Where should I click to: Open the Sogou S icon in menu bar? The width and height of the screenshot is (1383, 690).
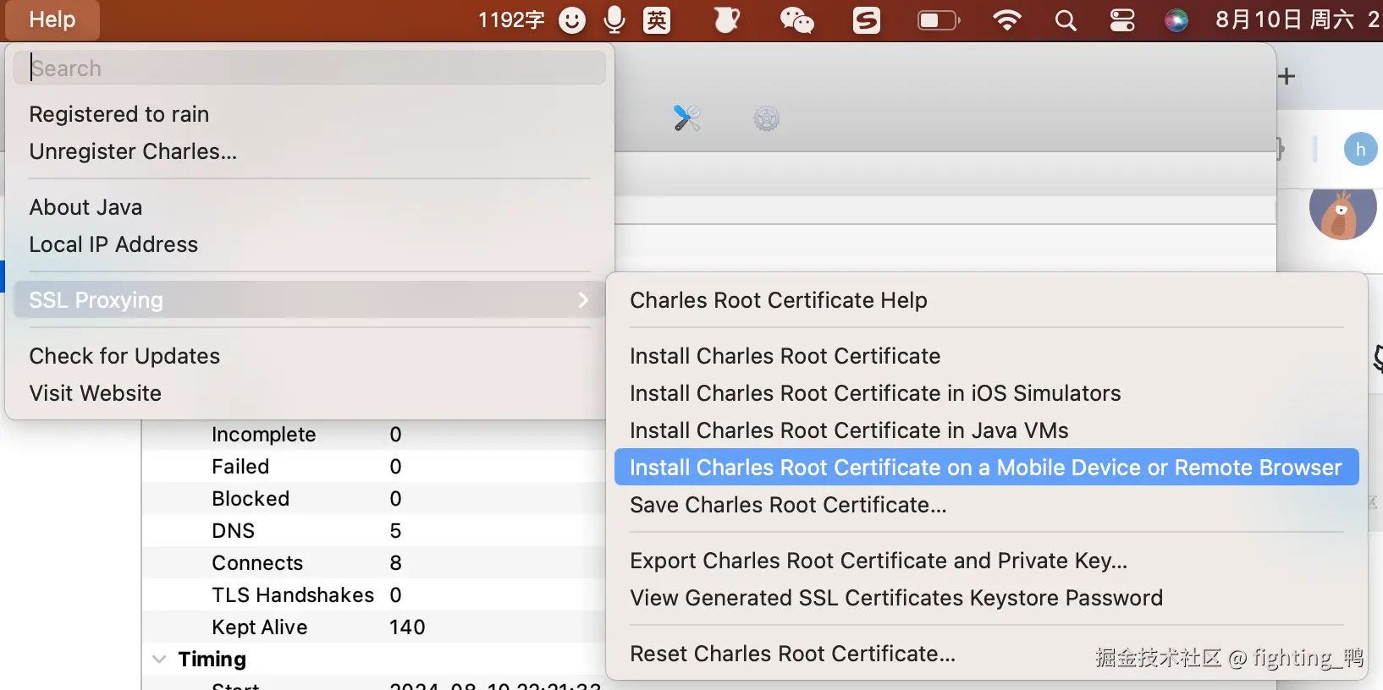click(x=867, y=20)
